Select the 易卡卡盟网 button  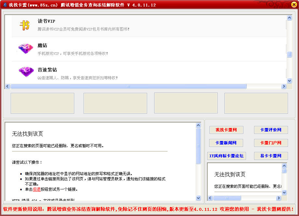[x=271, y=156]
